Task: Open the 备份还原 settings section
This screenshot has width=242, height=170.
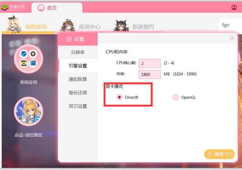Action: [78, 93]
